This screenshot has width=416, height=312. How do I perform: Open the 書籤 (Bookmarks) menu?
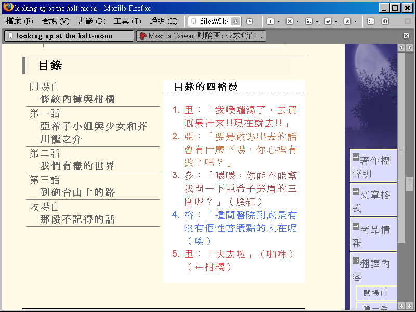pos(91,21)
